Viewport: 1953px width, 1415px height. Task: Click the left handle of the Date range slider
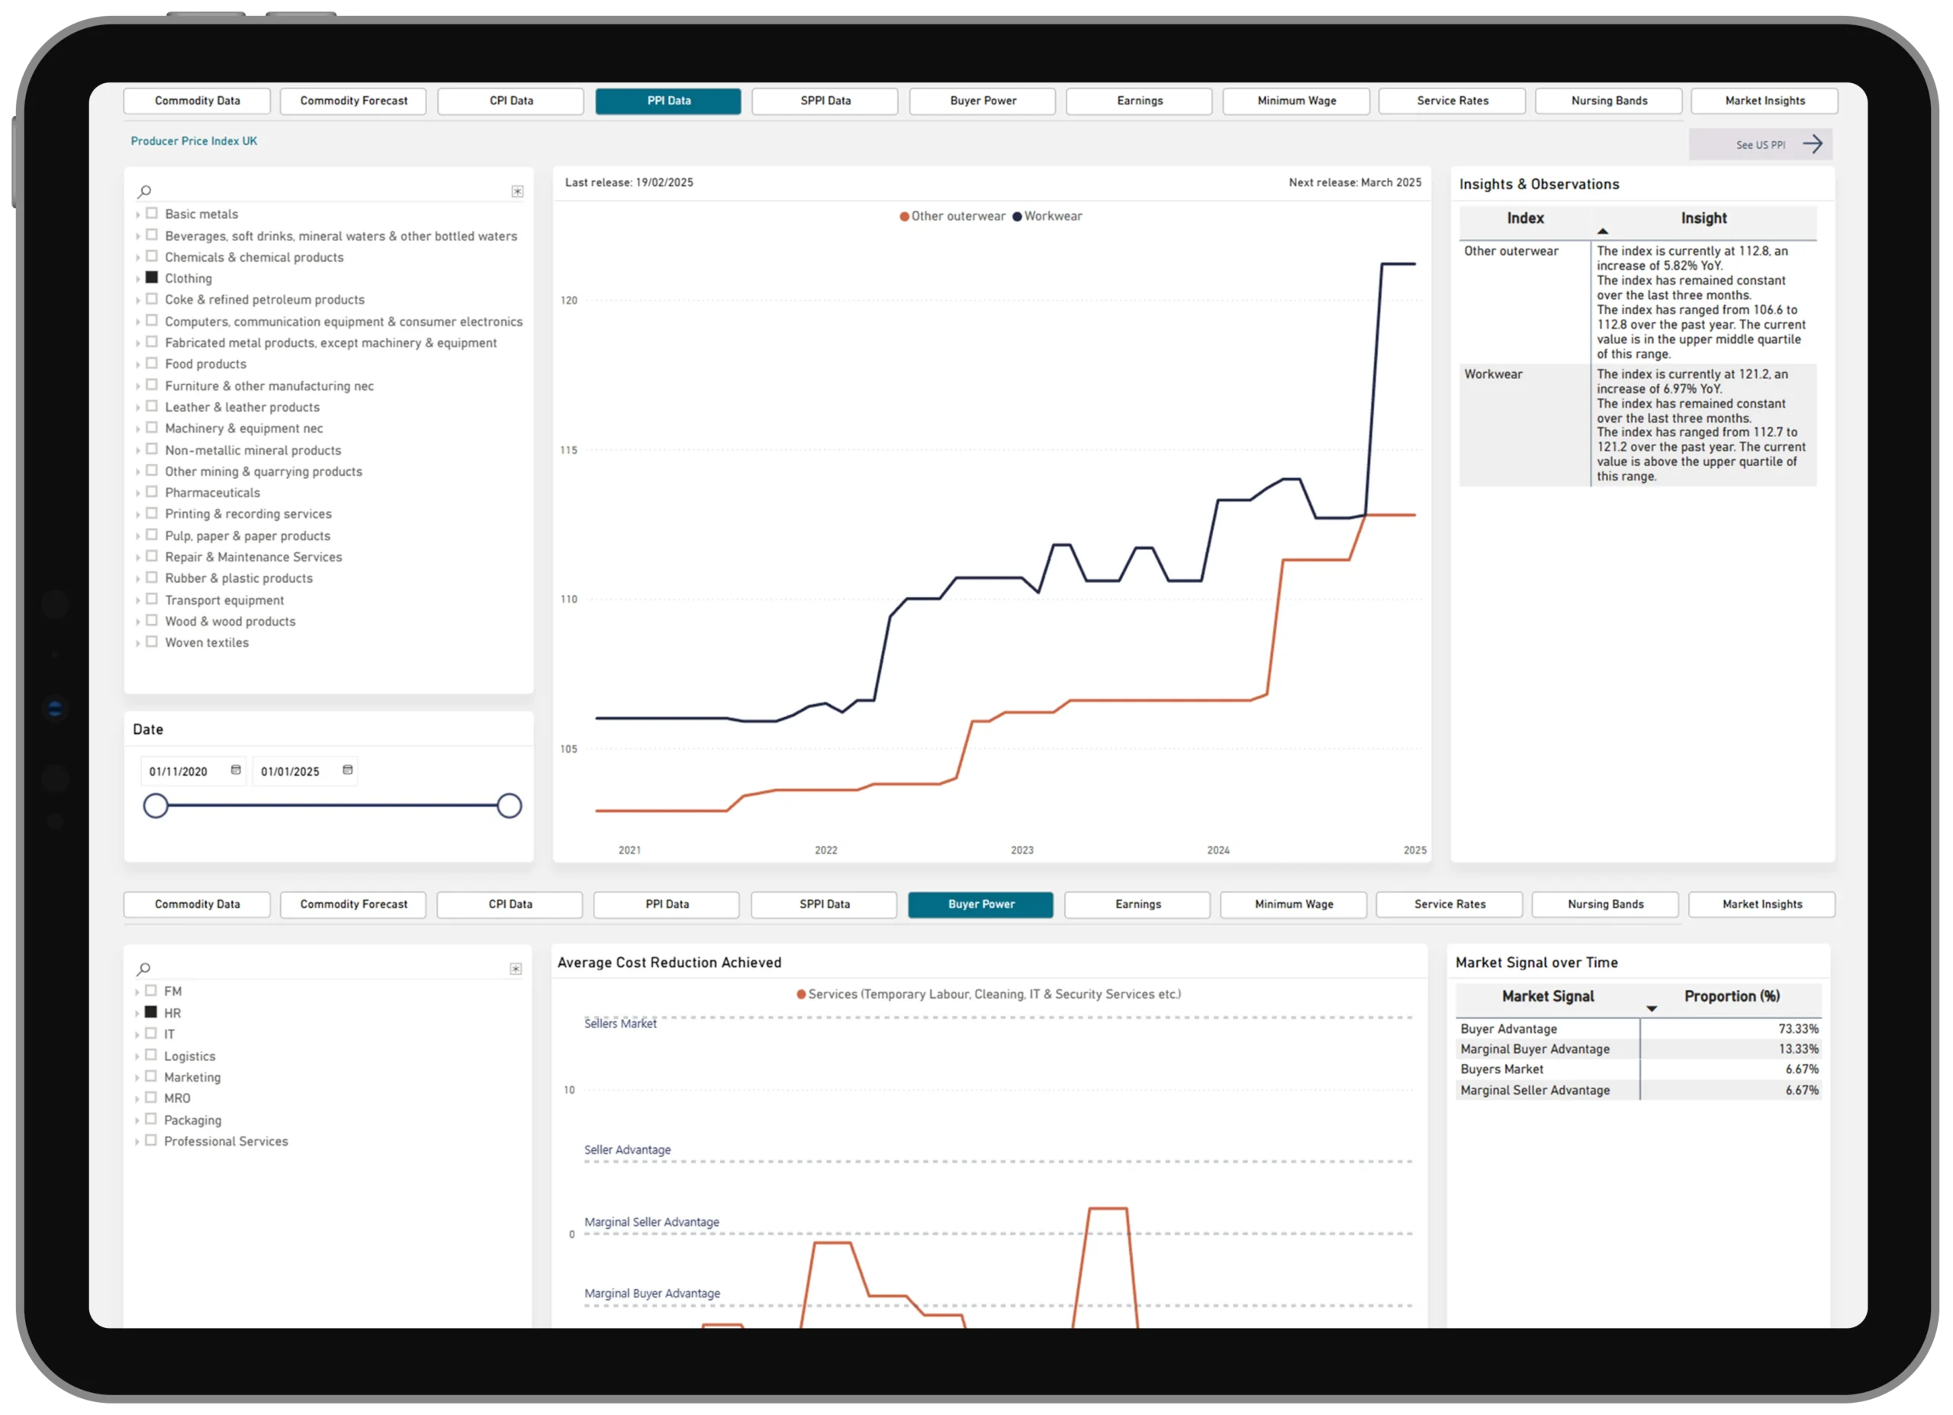(156, 806)
